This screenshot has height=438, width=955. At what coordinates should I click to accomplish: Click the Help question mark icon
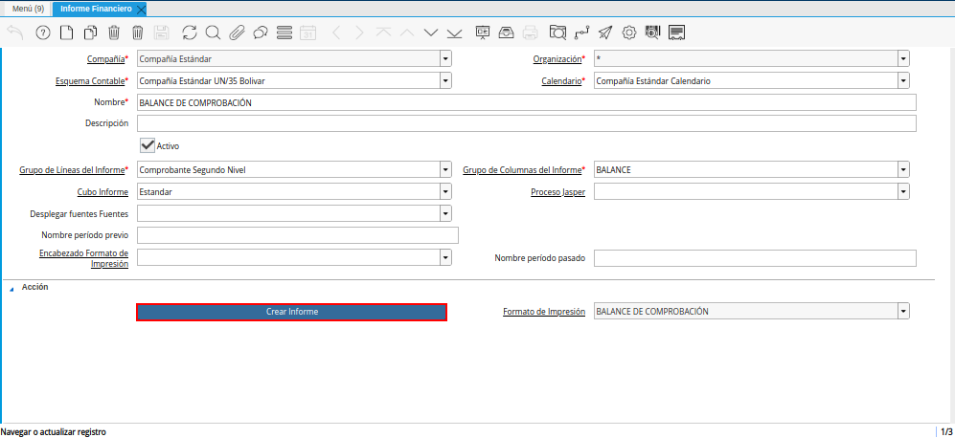point(42,33)
